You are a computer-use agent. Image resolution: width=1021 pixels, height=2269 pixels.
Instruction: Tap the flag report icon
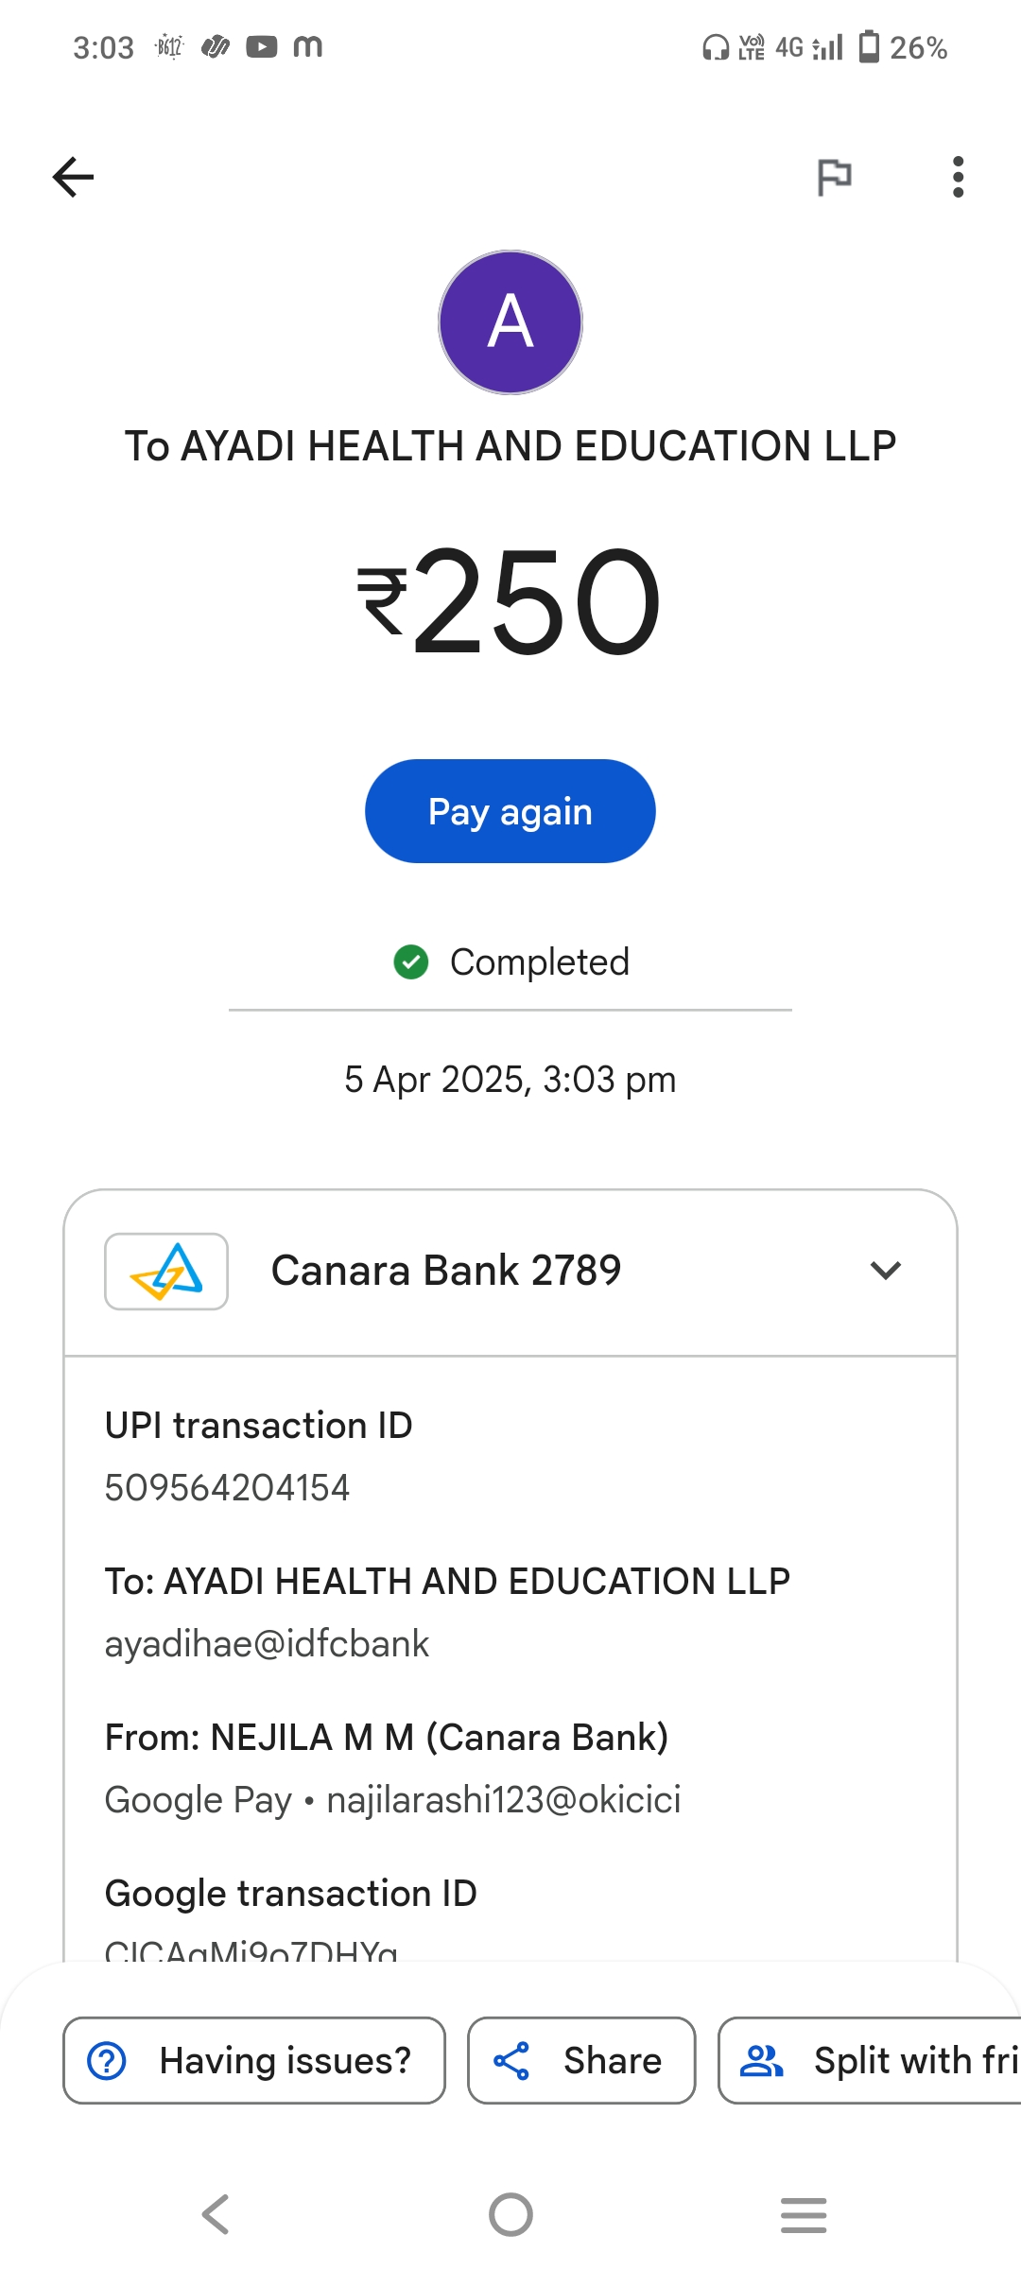(x=834, y=177)
